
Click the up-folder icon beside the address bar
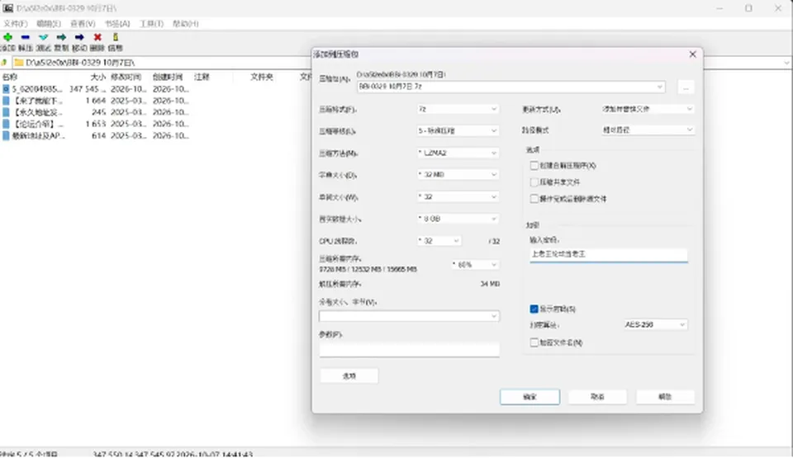coord(4,63)
